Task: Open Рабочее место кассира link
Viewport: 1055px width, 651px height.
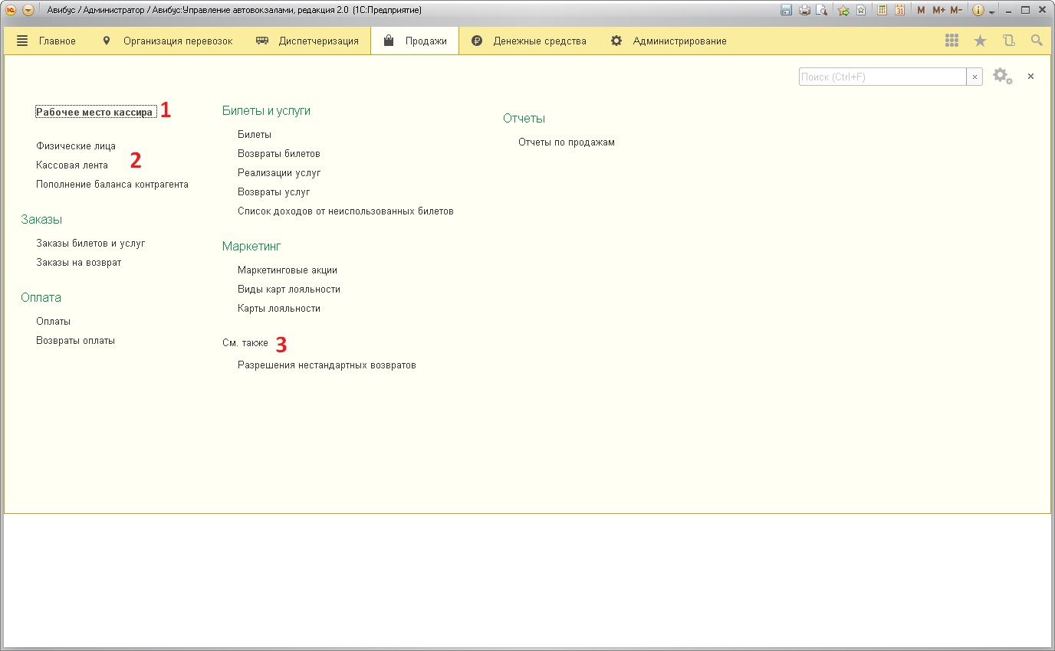Action: pyautogui.click(x=94, y=112)
